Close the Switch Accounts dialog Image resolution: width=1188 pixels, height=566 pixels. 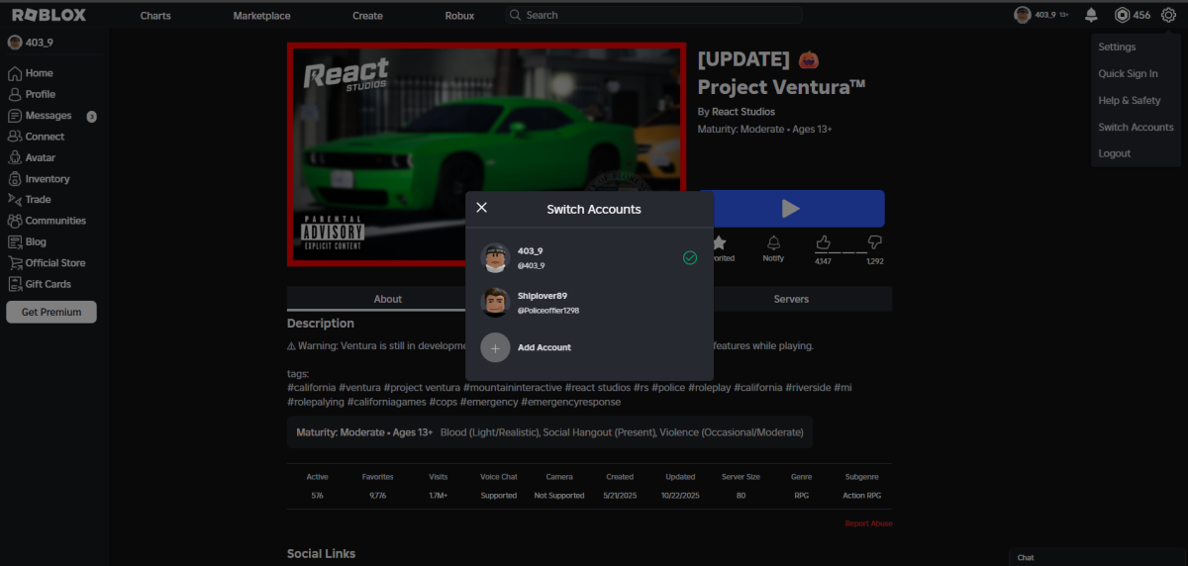pos(482,208)
